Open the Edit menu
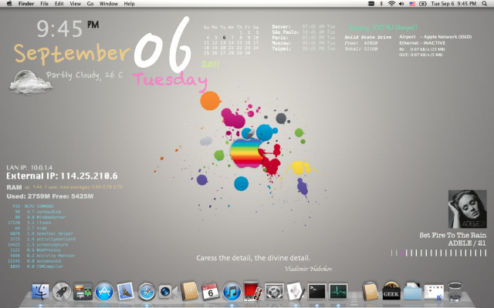 click(59, 4)
